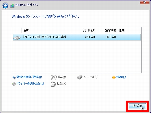
Task: Open ドライバーの読み込み(L) load driver link
Action: [x=30, y=84]
